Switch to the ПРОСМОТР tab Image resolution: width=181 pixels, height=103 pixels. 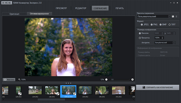[61, 8]
